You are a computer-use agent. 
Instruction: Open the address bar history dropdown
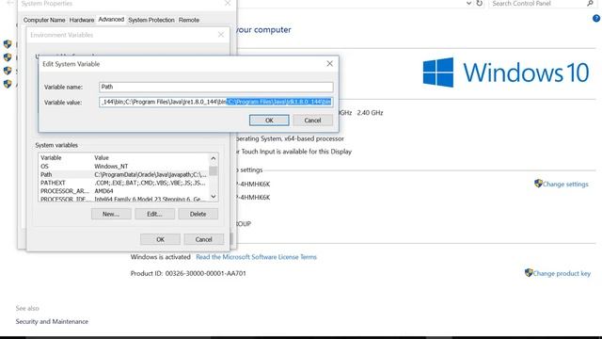(468, 4)
